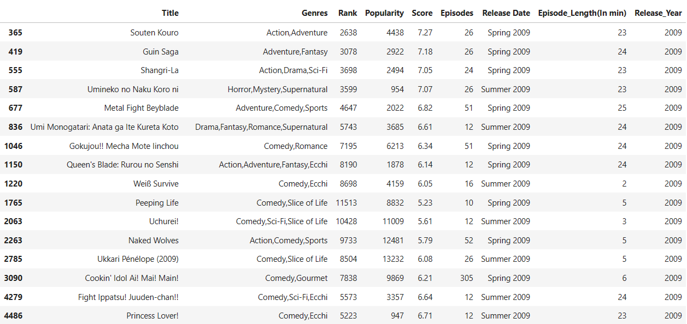Select the Release_Year column header

[x=658, y=13]
